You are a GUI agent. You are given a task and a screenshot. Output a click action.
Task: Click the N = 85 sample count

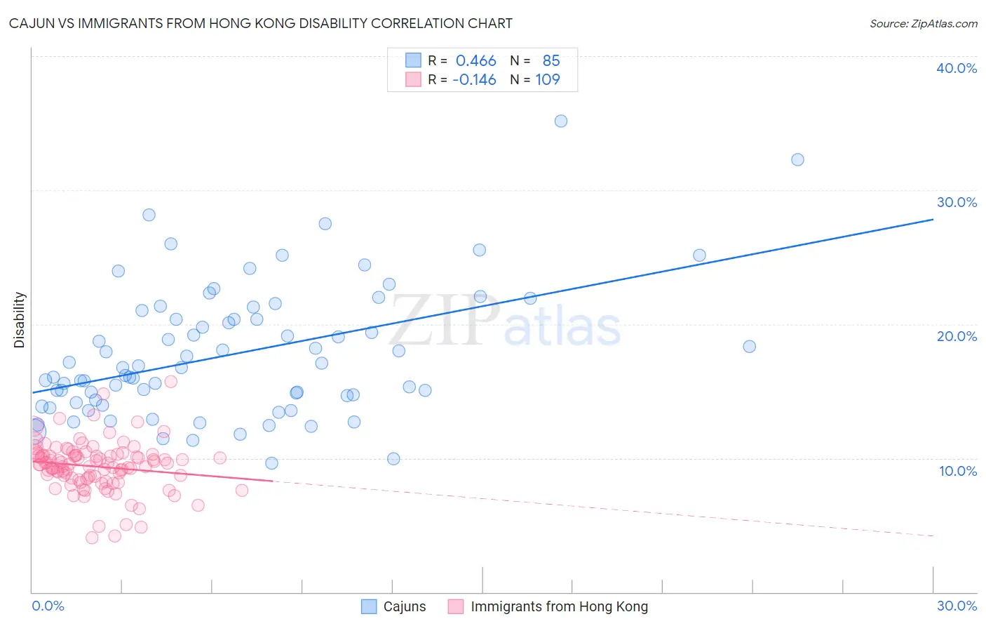point(535,60)
